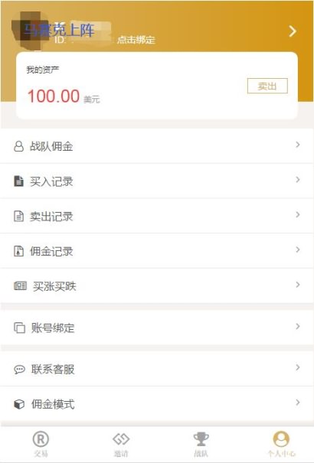Tap the copy icon beside 账号绑定
This screenshot has height=463, width=314.
tap(19, 328)
